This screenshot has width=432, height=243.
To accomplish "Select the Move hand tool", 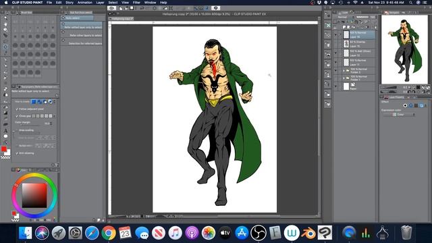I will [5, 24].
